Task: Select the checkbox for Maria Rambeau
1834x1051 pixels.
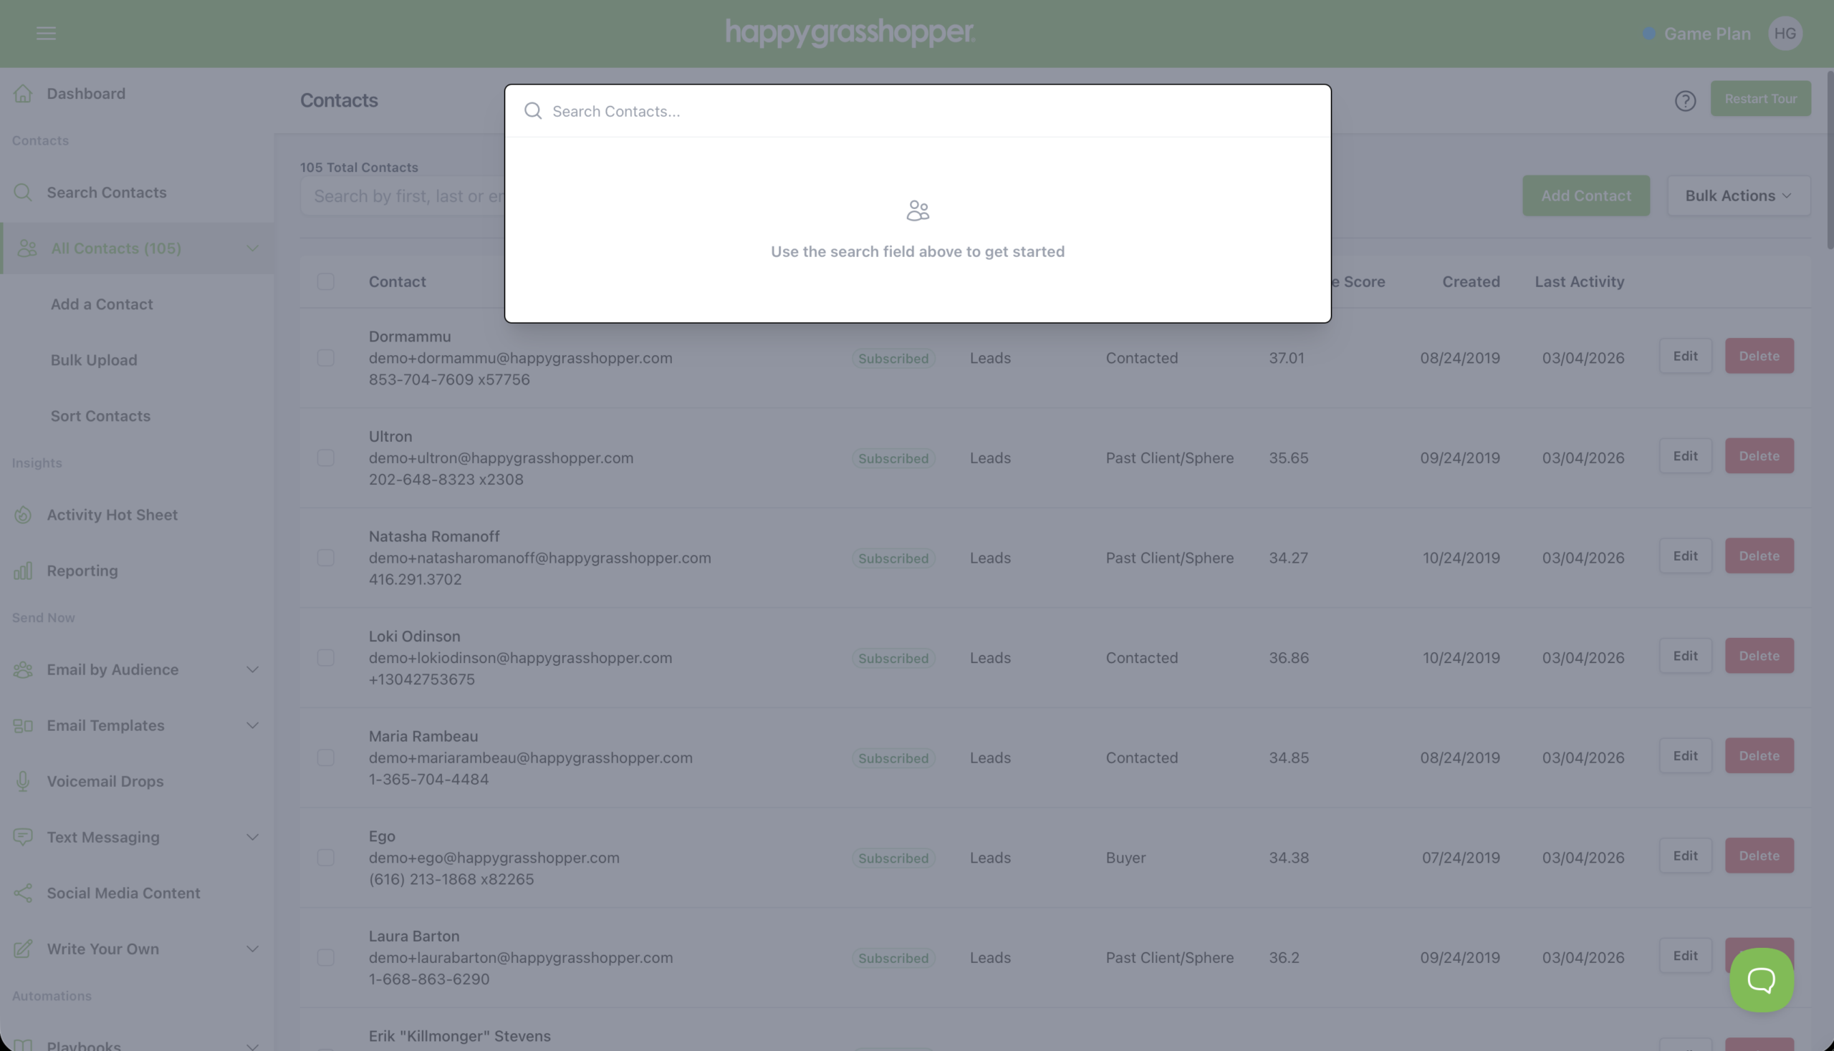Action: pos(326,757)
